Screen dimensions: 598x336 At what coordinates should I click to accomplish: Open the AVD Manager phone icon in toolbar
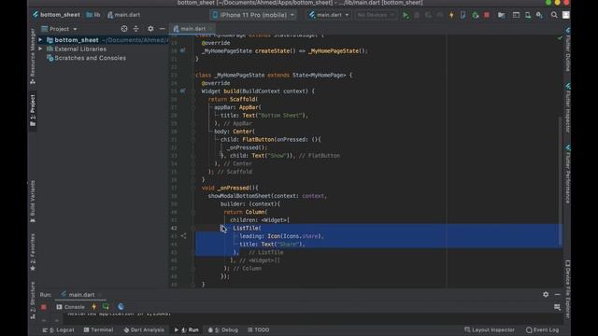point(528,15)
